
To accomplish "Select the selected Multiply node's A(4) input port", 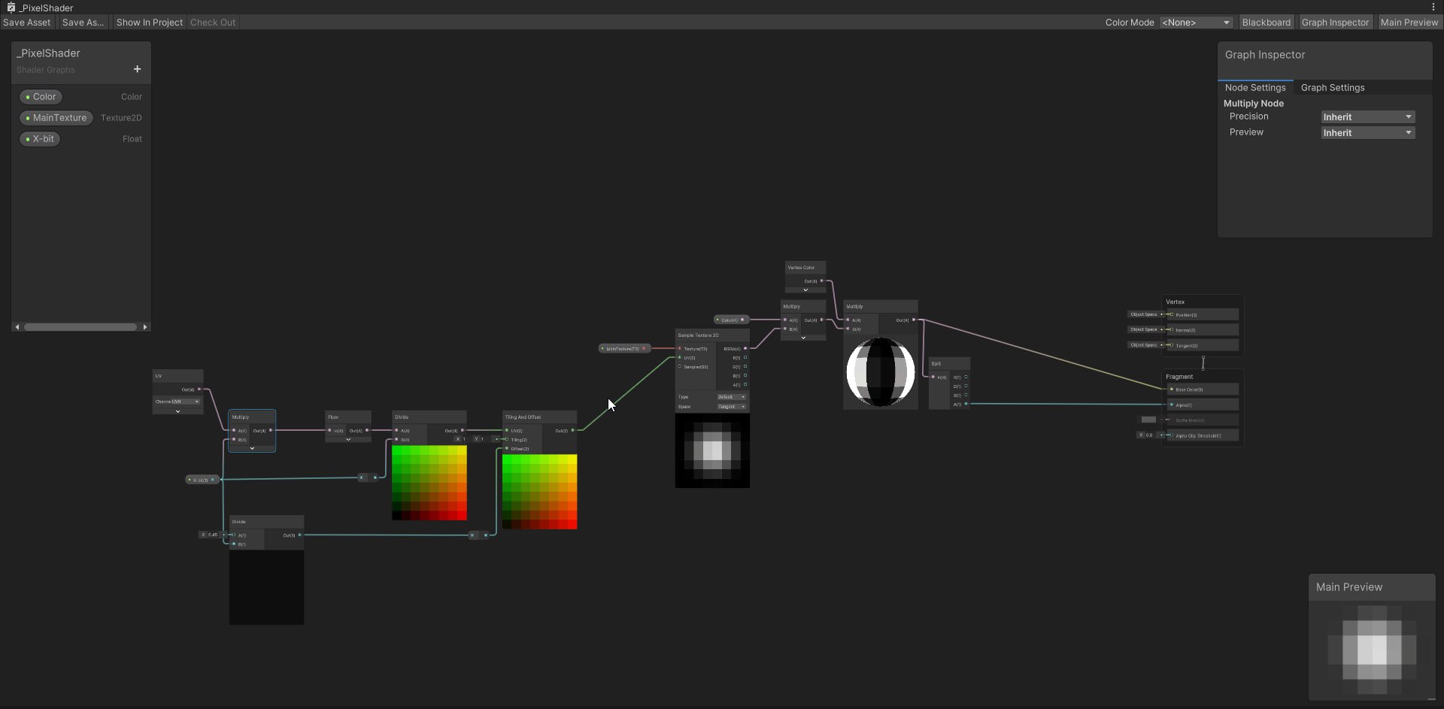I will coord(234,431).
